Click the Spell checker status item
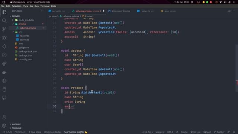The width and height of the screenshot is (238, 134). pos(207,132)
